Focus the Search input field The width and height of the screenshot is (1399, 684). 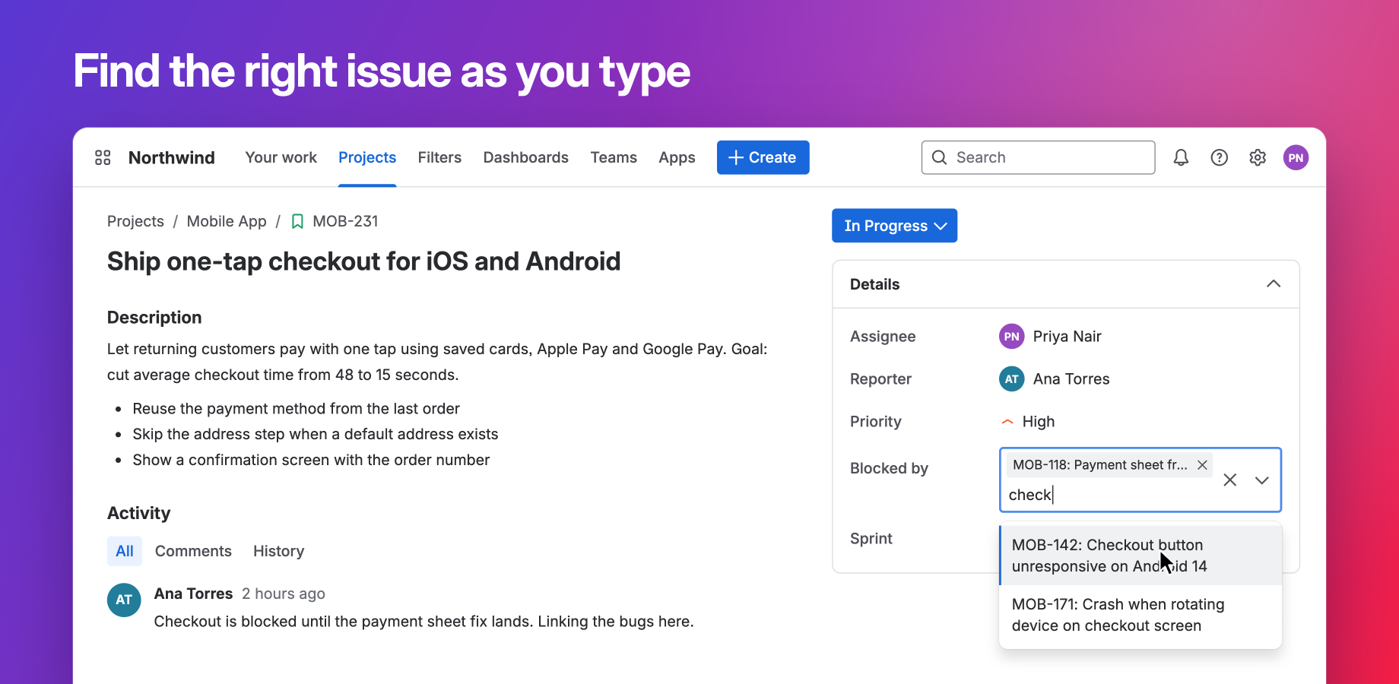coord(1039,157)
